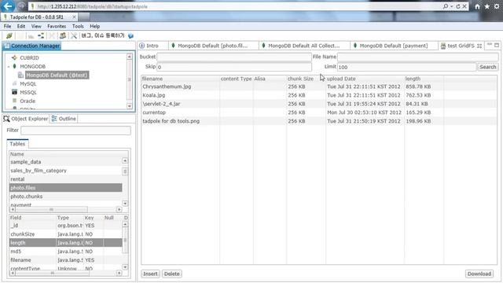Viewport: 503px width, 283px height.
Task: Click the browser favorites star icon
Action: click(x=487, y=6)
